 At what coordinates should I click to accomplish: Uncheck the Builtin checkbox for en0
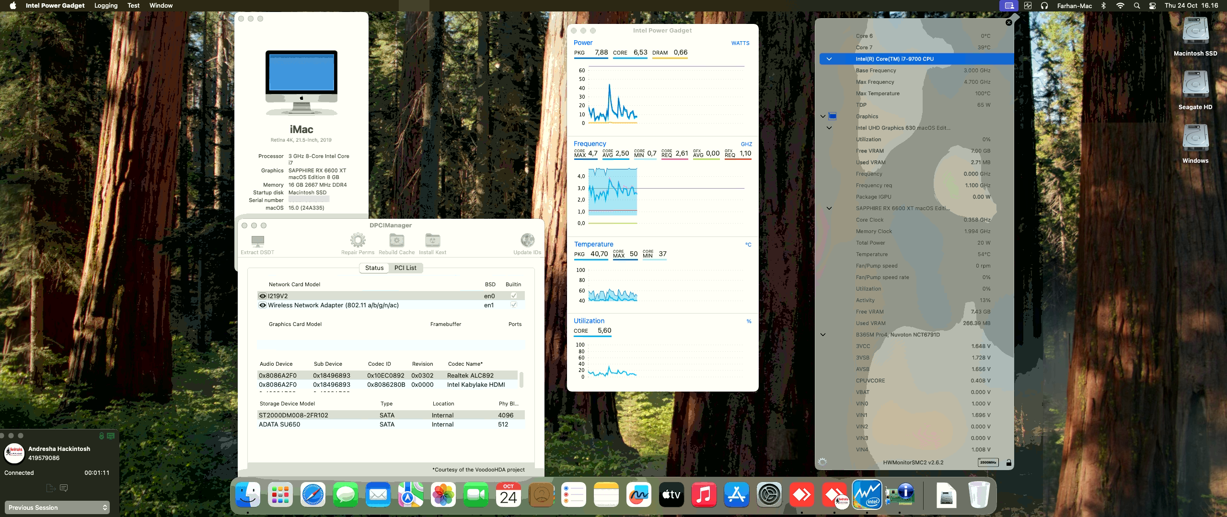(x=513, y=295)
